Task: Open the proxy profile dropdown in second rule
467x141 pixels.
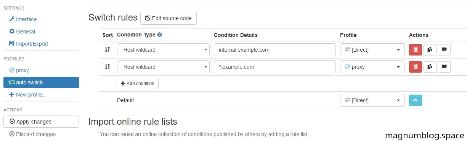Action: pyautogui.click(x=372, y=67)
